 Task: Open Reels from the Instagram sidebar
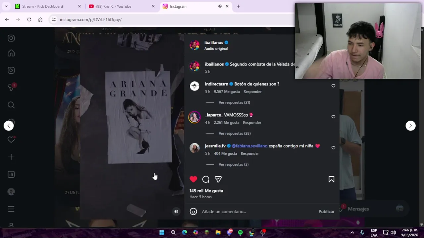[x=11, y=70]
